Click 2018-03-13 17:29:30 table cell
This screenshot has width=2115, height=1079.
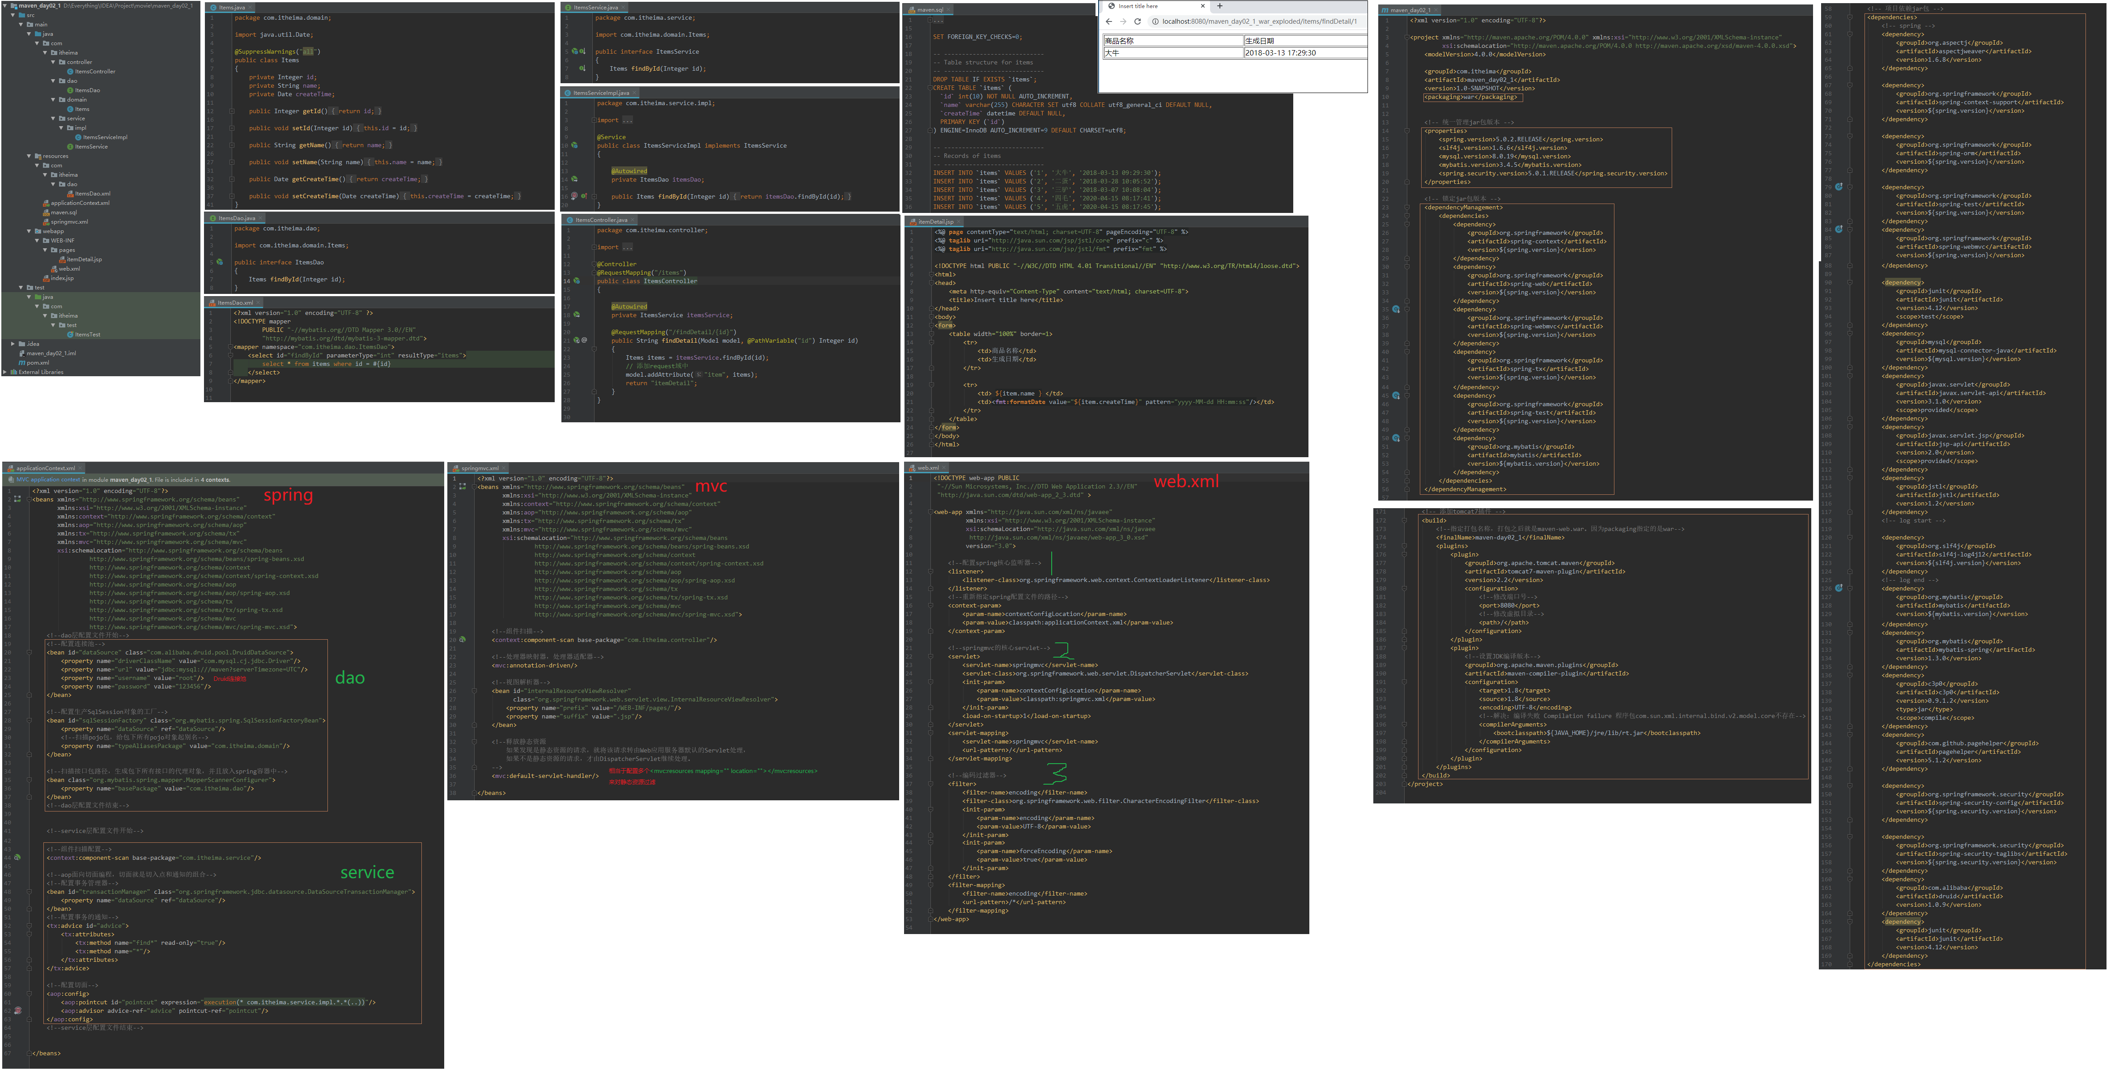coord(1305,52)
